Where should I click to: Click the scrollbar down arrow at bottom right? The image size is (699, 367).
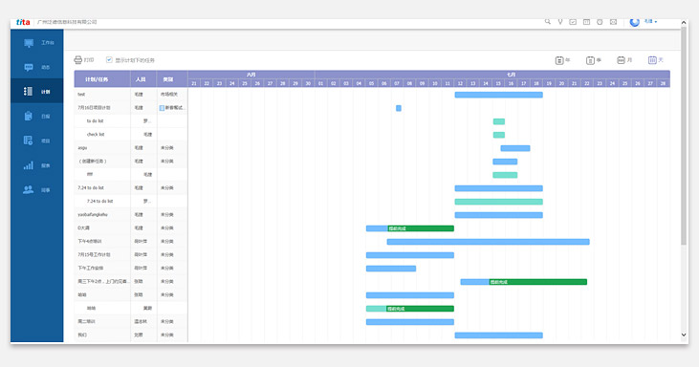pos(684,335)
